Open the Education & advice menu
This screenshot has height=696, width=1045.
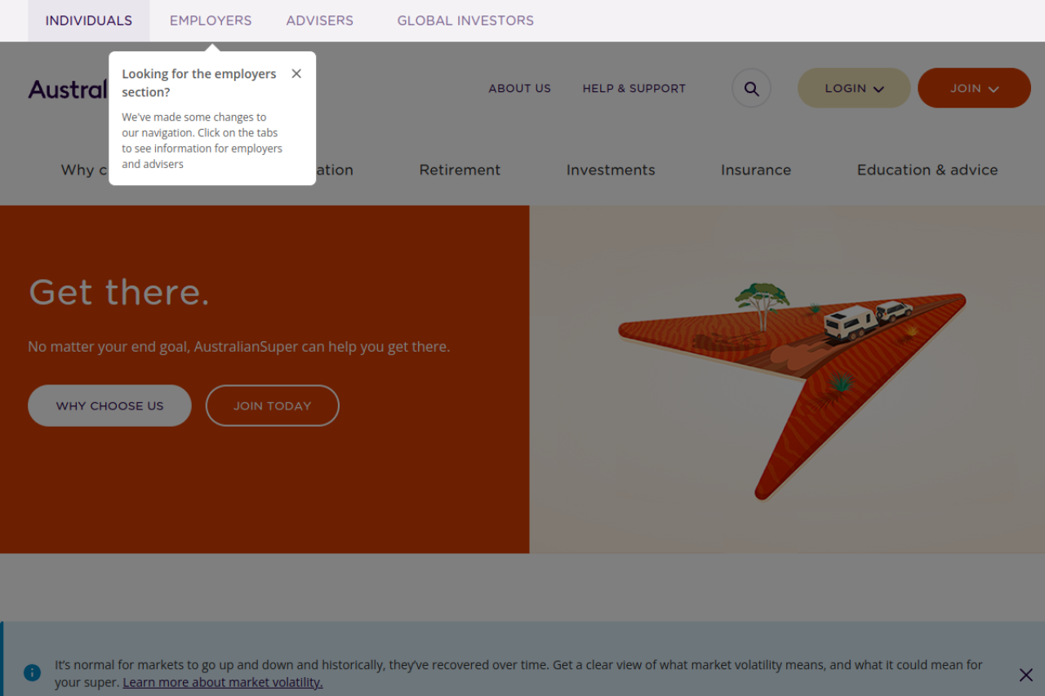(927, 170)
